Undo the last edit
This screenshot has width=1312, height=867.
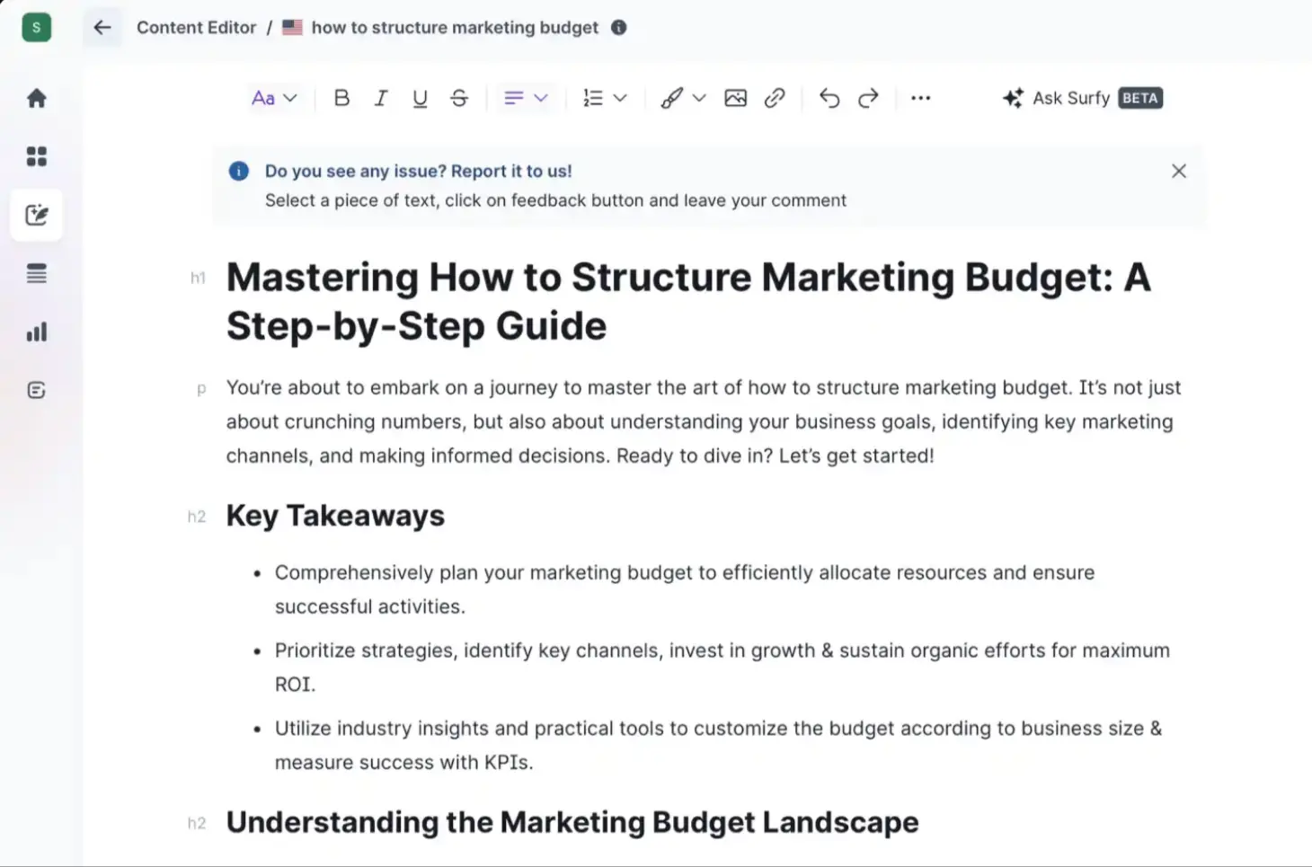pos(829,98)
